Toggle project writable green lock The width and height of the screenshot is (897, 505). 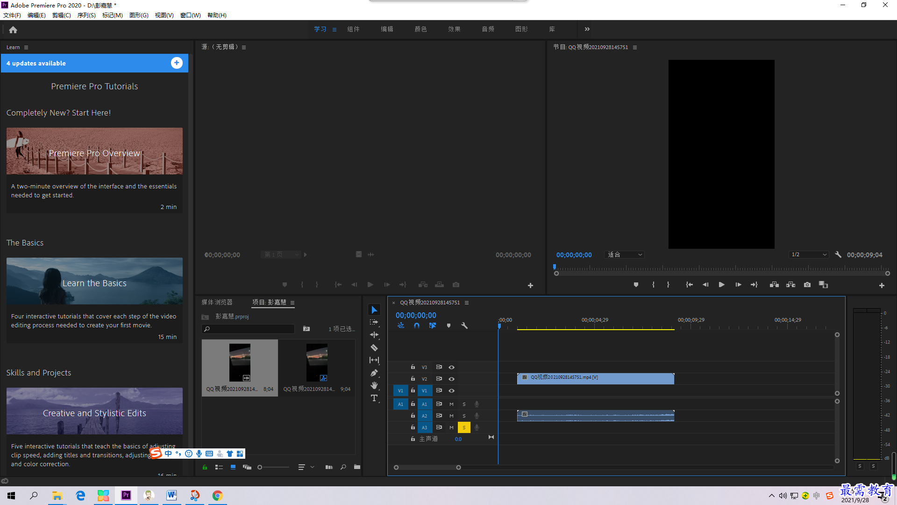point(205,467)
